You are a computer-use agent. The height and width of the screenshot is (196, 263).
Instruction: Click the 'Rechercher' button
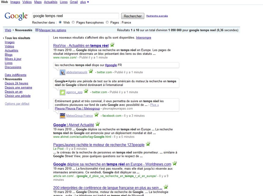(x=133, y=16)
